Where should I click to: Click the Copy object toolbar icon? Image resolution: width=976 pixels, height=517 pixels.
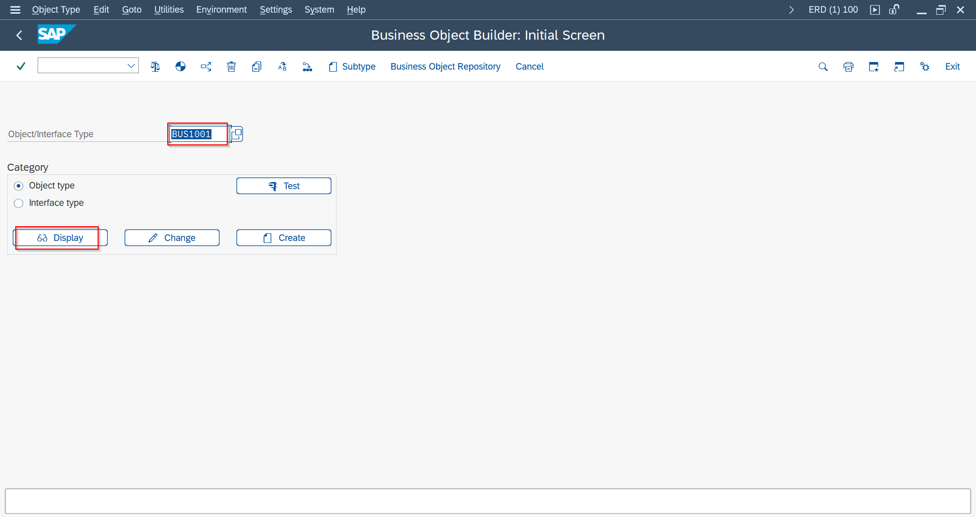click(x=257, y=67)
